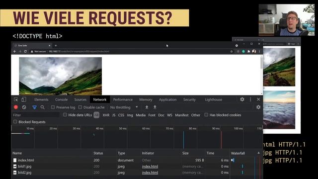Close the DevTools panel

258,99
